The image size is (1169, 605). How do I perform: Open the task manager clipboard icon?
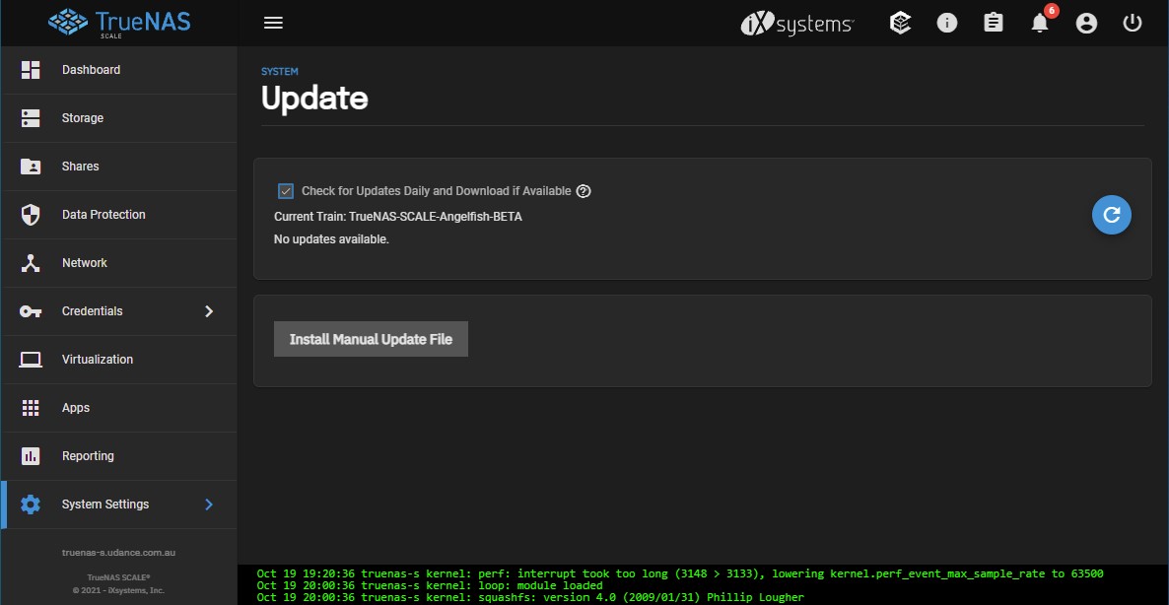(x=993, y=23)
